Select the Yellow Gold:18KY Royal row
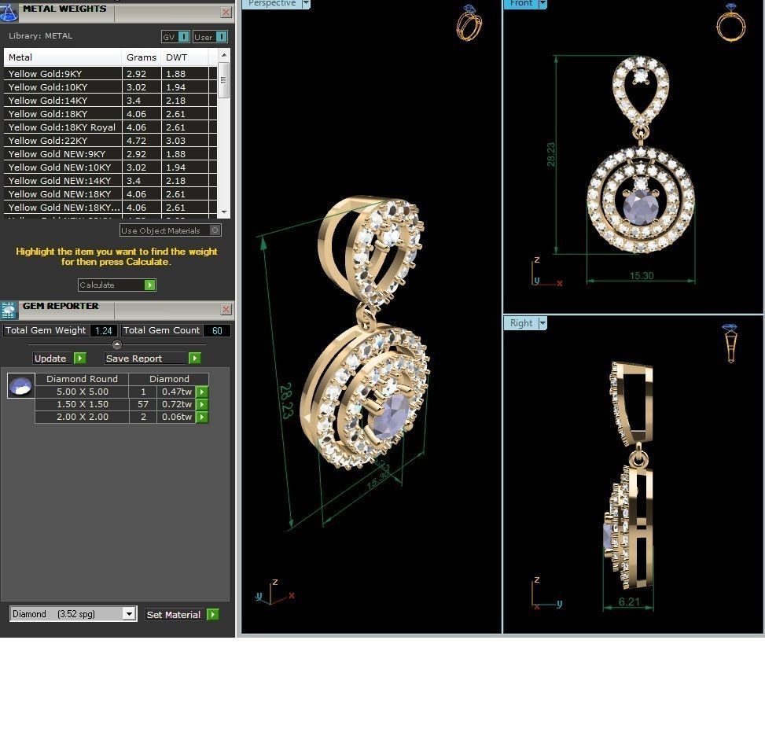The image size is (765, 732). point(110,127)
